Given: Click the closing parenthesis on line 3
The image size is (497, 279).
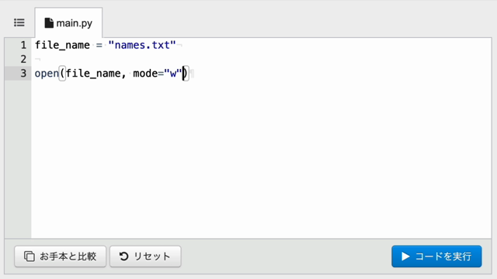Looking at the screenshot, I should (186, 74).
